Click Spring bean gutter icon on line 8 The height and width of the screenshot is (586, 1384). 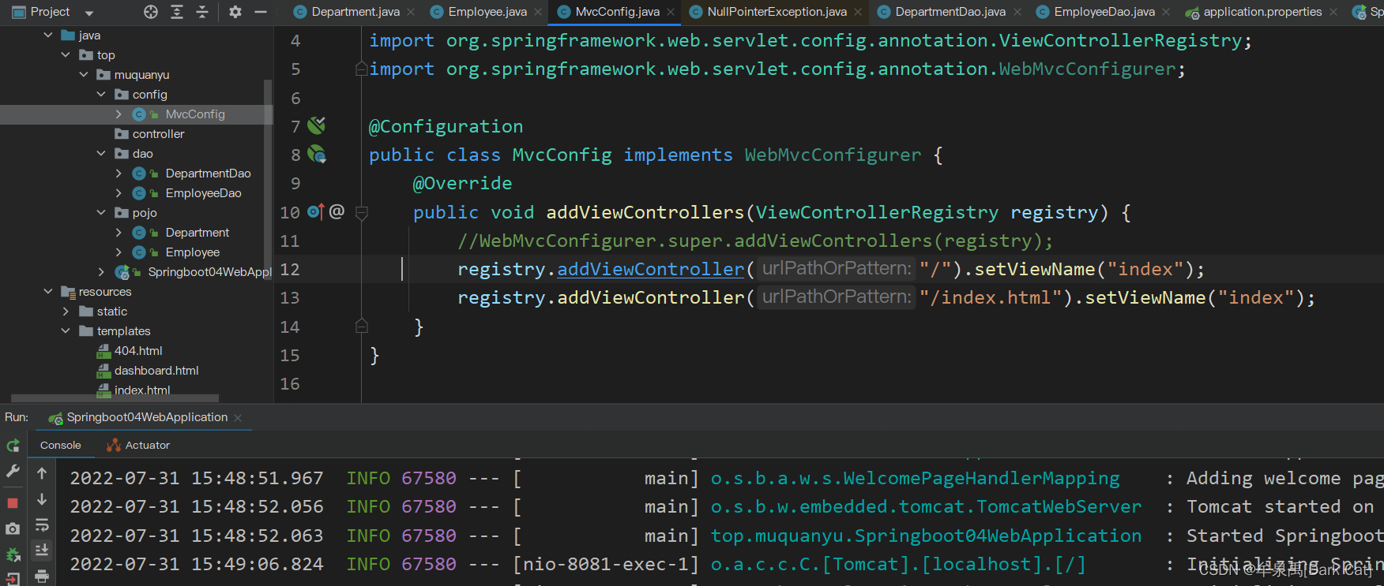pyautogui.click(x=317, y=154)
